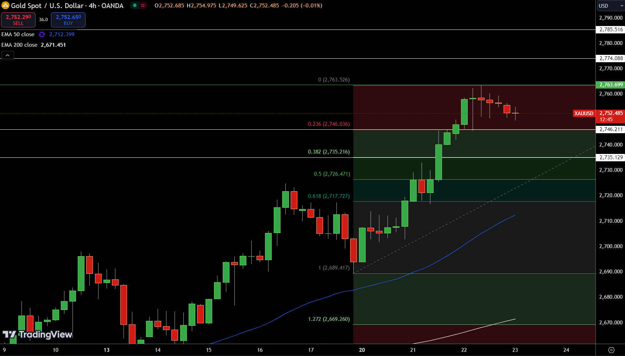The image size is (625, 356).
Task: Click the 2,735.129 price axis label
Action: click(611, 157)
